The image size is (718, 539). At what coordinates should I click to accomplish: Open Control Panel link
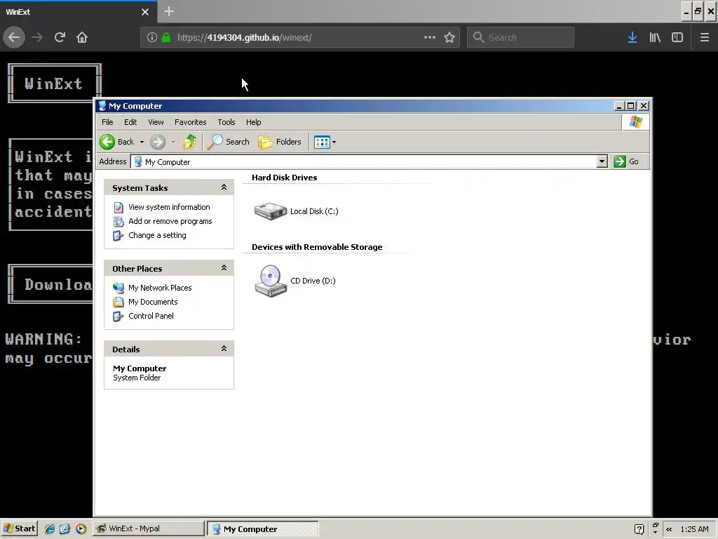click(x=151, y=316)
